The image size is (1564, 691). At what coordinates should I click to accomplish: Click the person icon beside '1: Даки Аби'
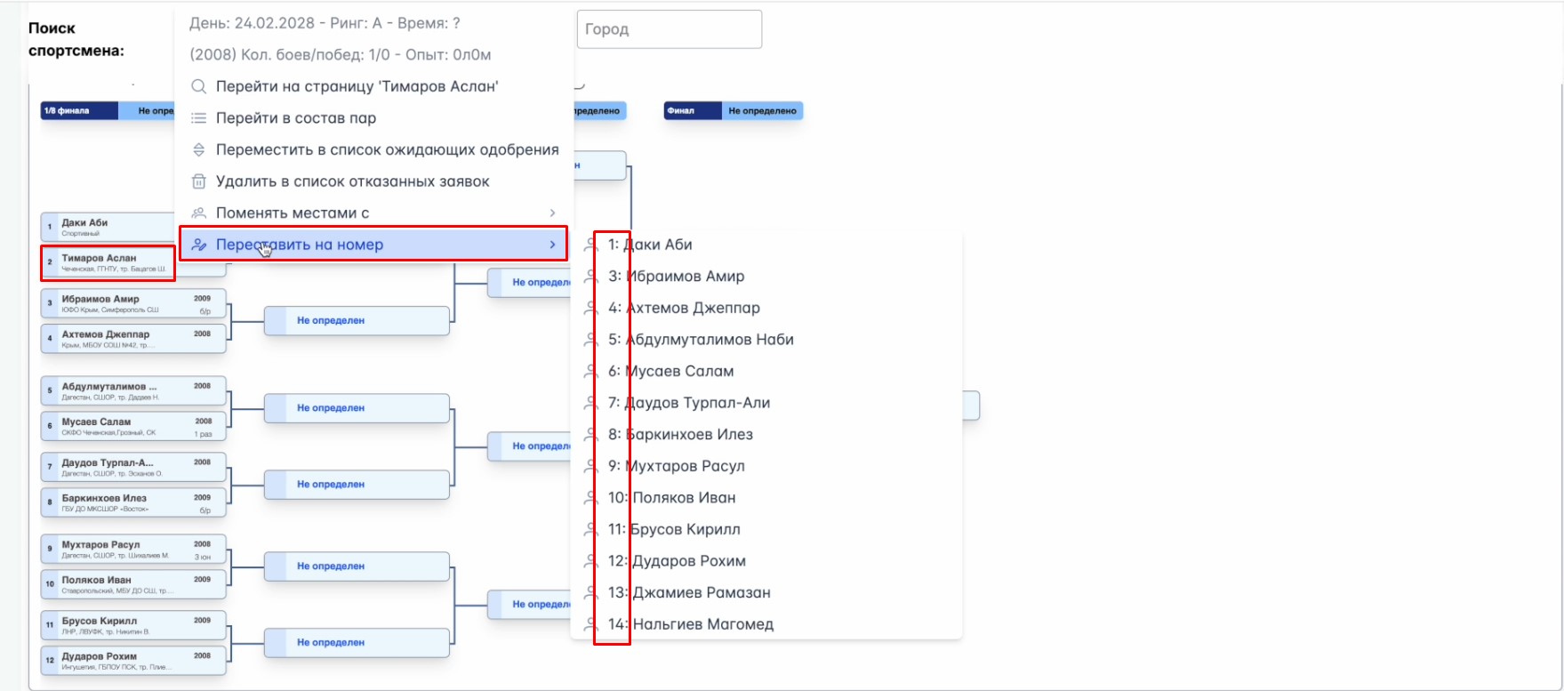pyautogui.click(x=590, y=245)
